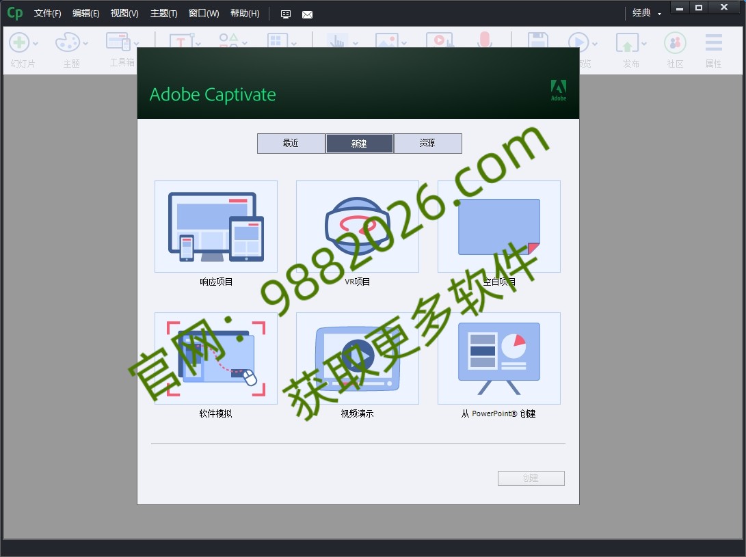Select the 空白项目 blank project thumbnail
This screenshot has width=746, height=557.
[499, 226]
